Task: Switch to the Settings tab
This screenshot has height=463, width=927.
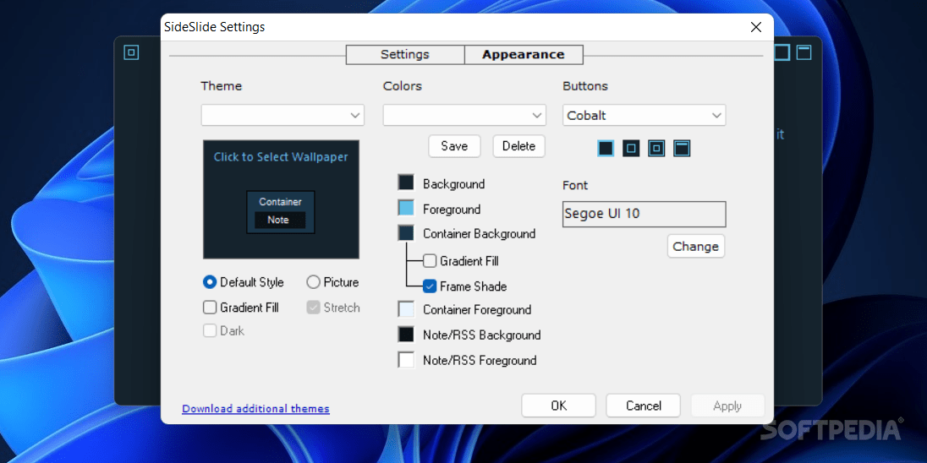Action: pos(405,54)
